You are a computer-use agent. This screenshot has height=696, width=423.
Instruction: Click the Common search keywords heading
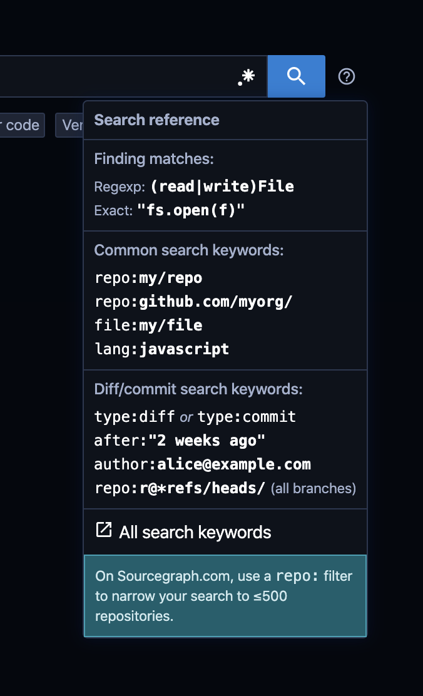(188, 250)
